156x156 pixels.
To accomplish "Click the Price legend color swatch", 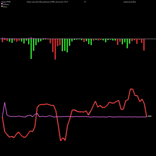I will pos(2,7).
